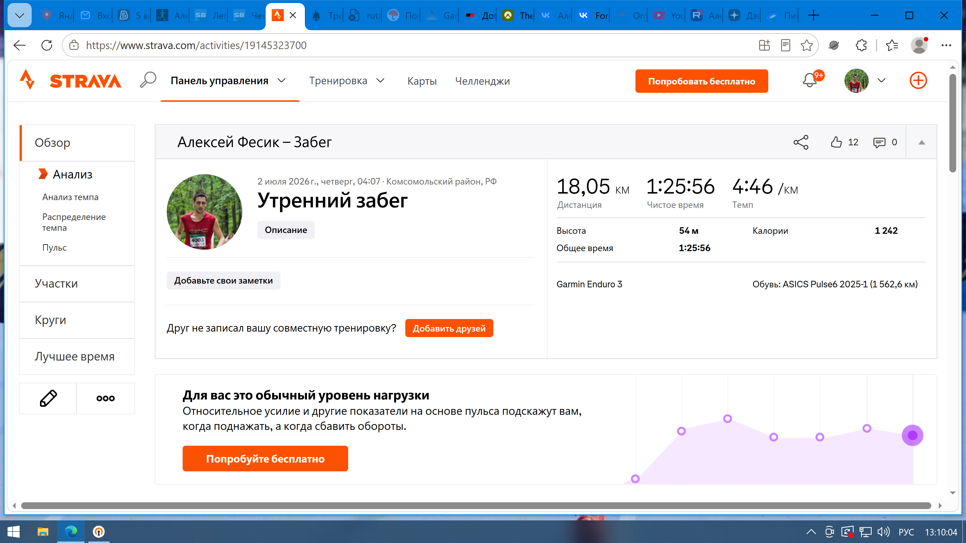Click the Edge icon in the taskbar

71,531
